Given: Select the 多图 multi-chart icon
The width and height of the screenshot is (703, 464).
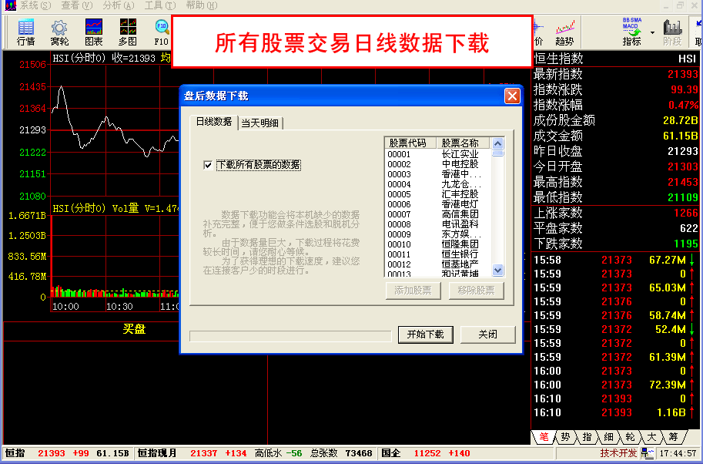Looking at the screenshot, I should [128, 32].
